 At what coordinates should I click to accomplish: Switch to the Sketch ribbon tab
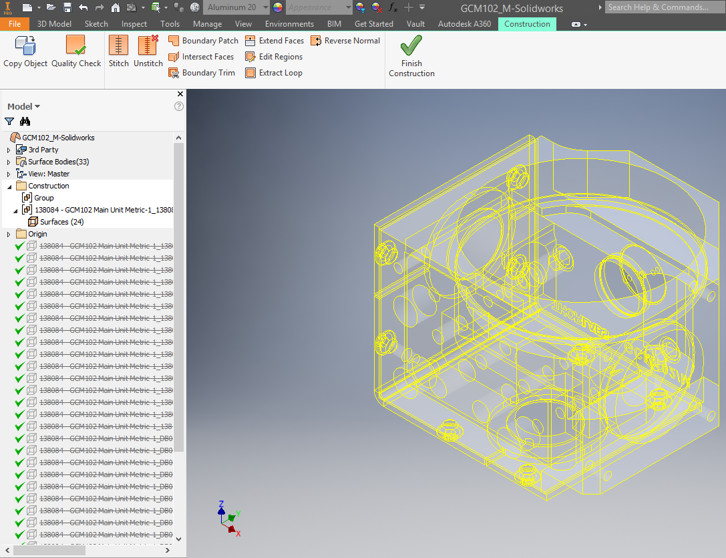click(x=96, y=24)
